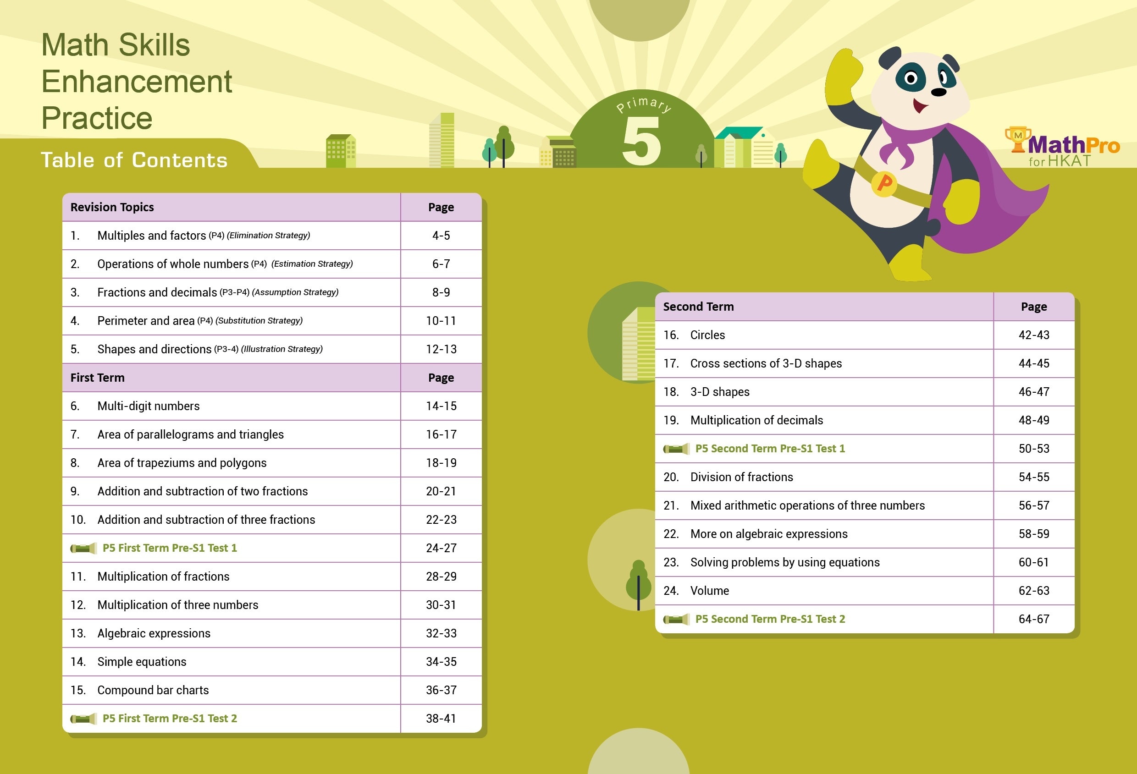1137x774 pixels.
Task: Open P5 First Term Pre-S1 Test 1
Action: [x=170, y=548]
